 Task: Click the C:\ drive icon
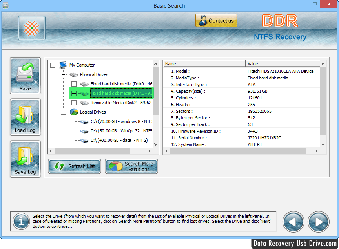(x=84, y=122)
